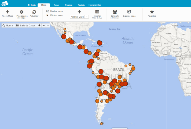The height and width of the screenshot is (129, 191).
Task: Zoom in with the map plus button
Action: click(39, 25)
